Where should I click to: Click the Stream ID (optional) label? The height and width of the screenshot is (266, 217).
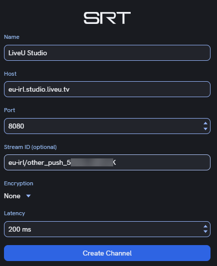[30, 147]
